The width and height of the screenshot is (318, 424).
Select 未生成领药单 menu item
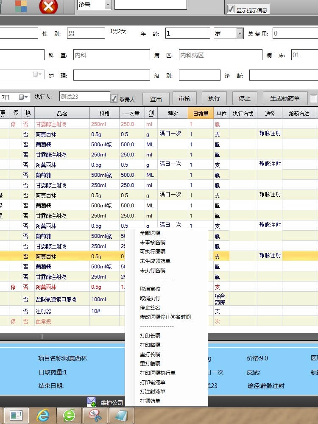point(155,261)
